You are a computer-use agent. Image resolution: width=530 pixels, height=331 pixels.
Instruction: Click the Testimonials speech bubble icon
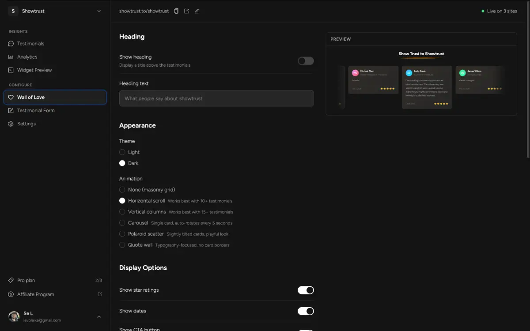(11, 44)
